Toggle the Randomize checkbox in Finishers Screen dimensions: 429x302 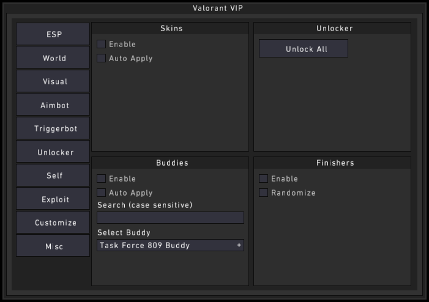click(x=264, y=193)
